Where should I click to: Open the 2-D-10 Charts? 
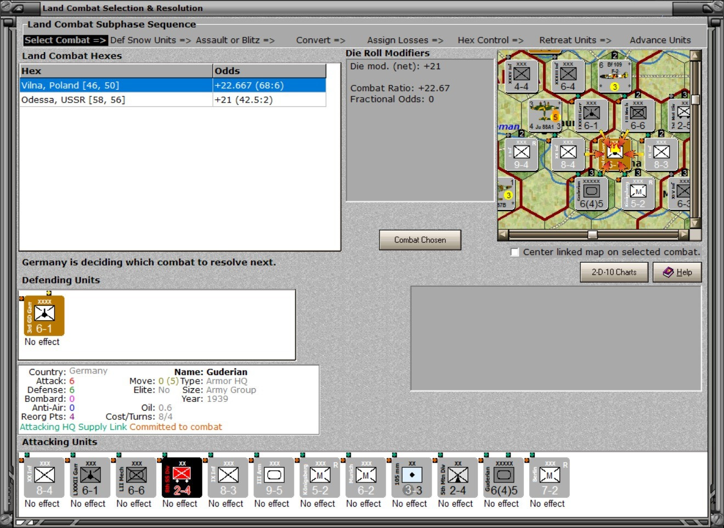click(614, 272)
